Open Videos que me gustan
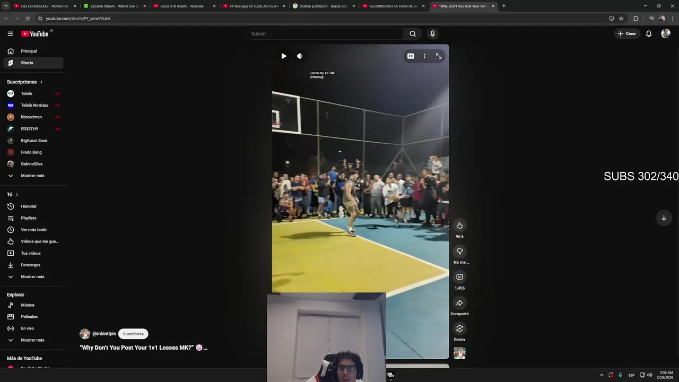The height and width of the screenshot is (382, 679). click(33, 241)
